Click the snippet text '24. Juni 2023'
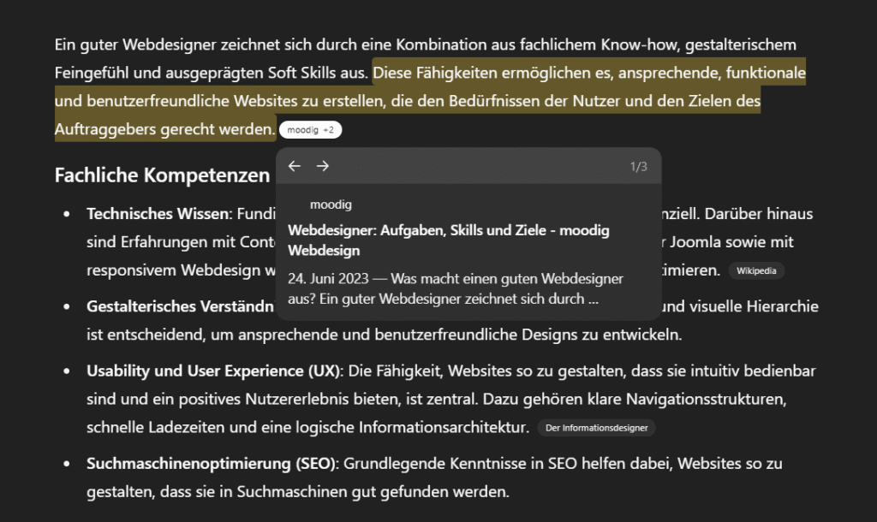 pyautogui.click(x=328, y=278)
